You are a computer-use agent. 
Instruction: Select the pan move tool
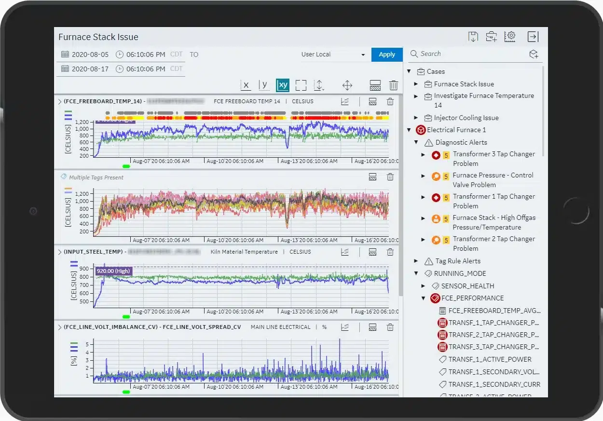[347, 85]
